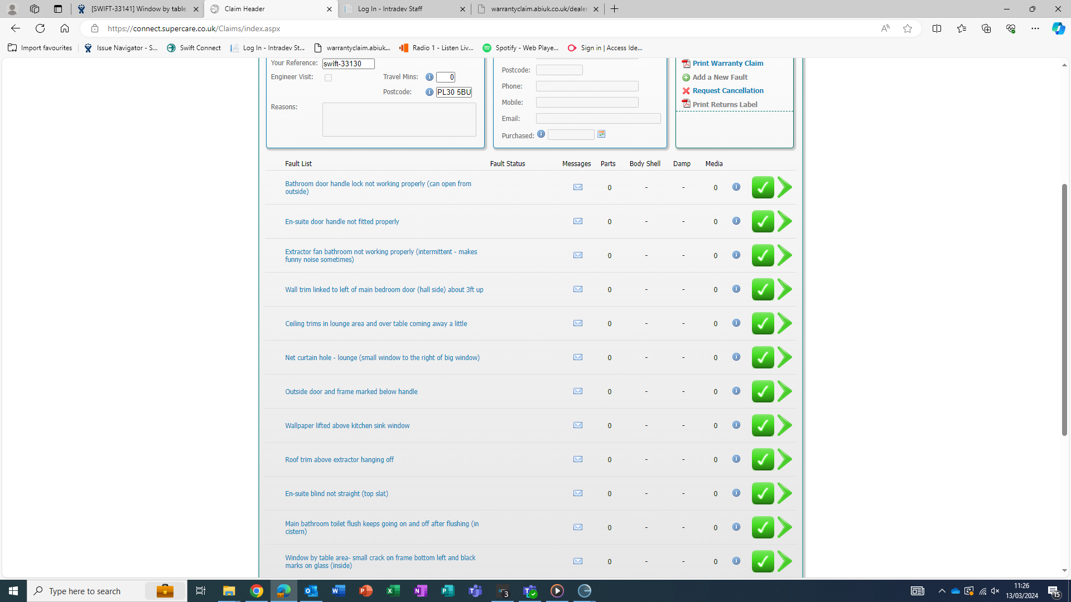The height and width of the screenshot is (602, 1071).
Task: Toggle the Engineer Visit checkbox
Action: click(328, 78)
